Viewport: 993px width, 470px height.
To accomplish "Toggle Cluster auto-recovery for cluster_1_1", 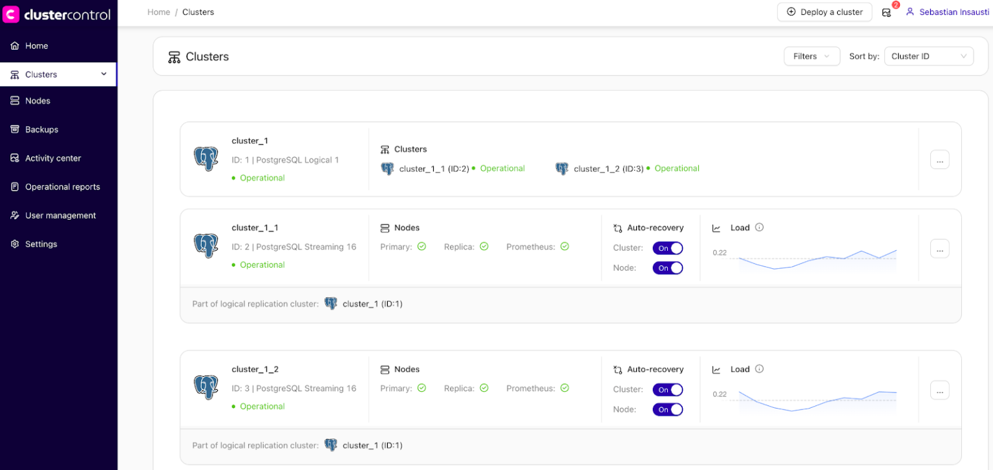I will point(667,248).
